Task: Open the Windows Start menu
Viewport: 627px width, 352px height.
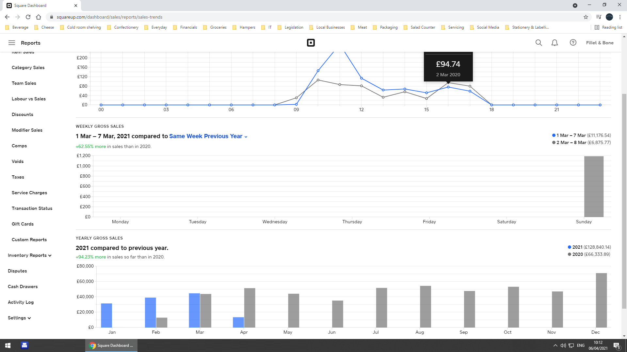Action: point(8,345)
